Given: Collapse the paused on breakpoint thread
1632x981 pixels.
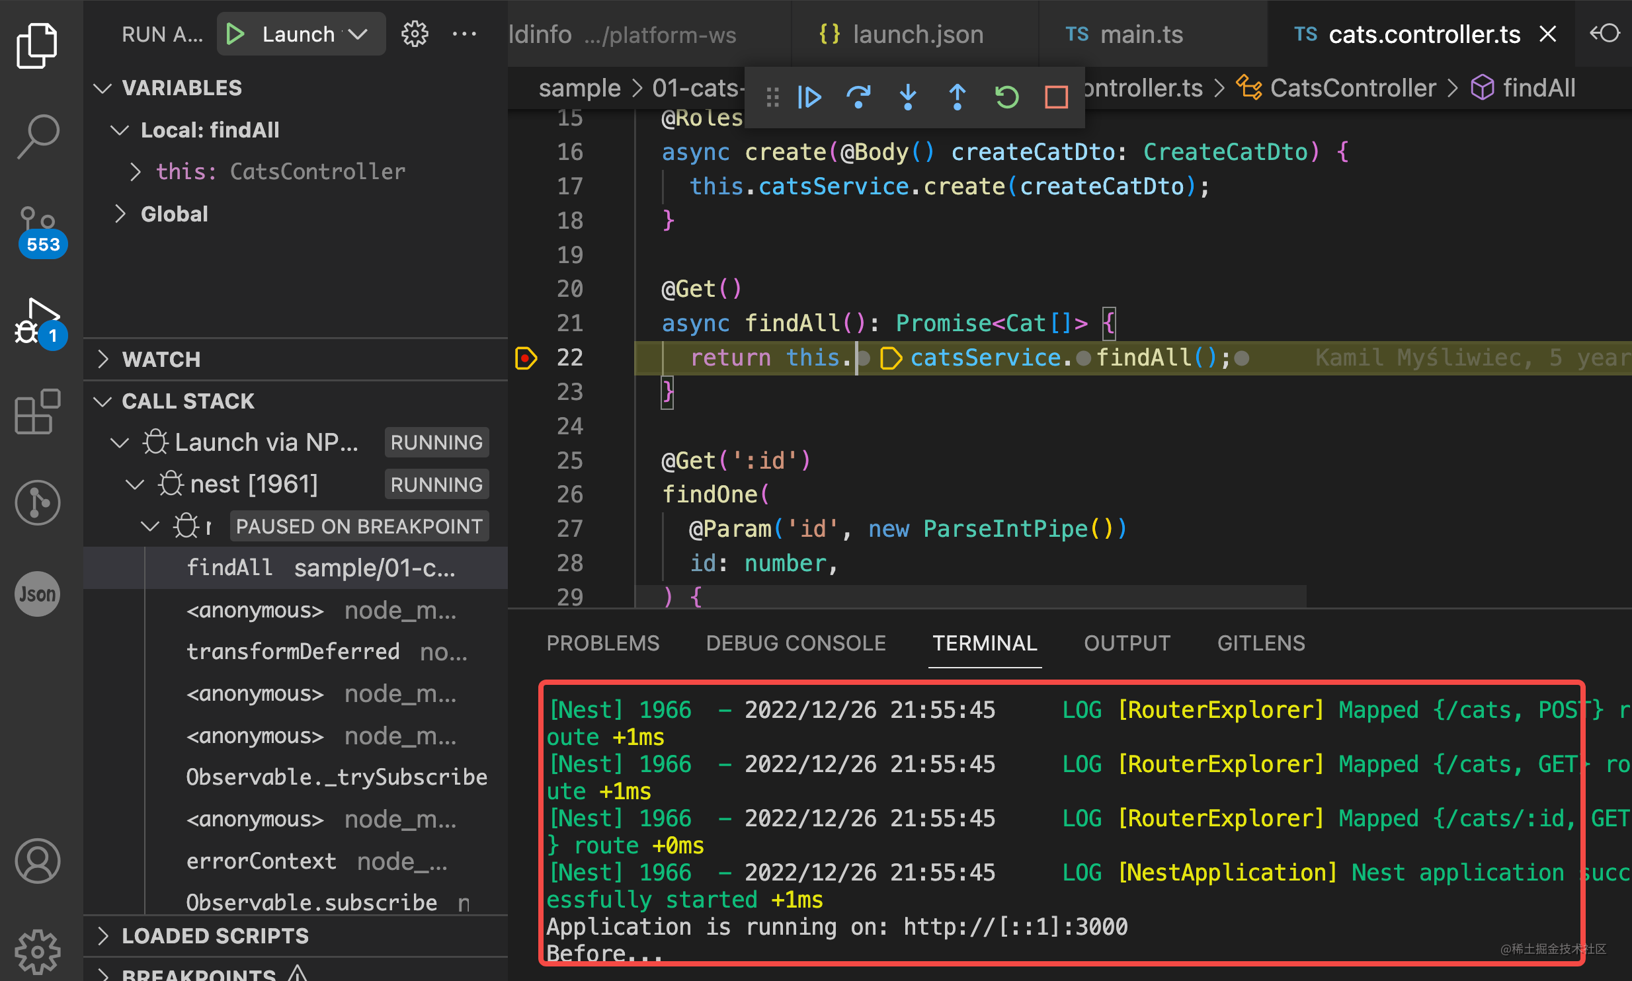Looking at the screenshot, I should pyautogui.click(x=150, y=526).
